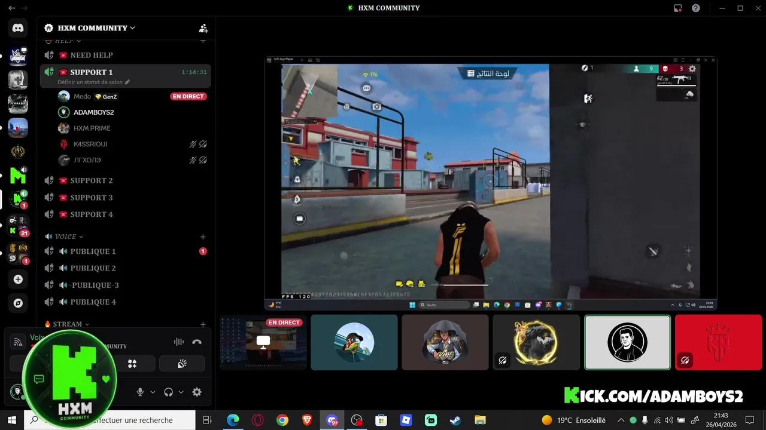Click Medo's EN DIRECT live badge
766x430 pixels.
(189, 96)
